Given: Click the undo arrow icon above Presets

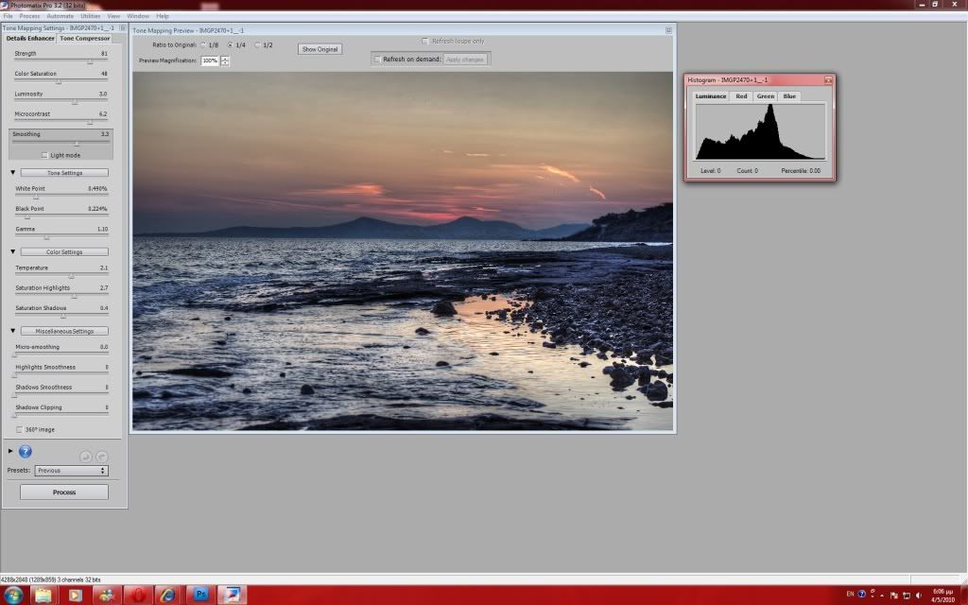Looking at the screenshot, I should point(87,457).
